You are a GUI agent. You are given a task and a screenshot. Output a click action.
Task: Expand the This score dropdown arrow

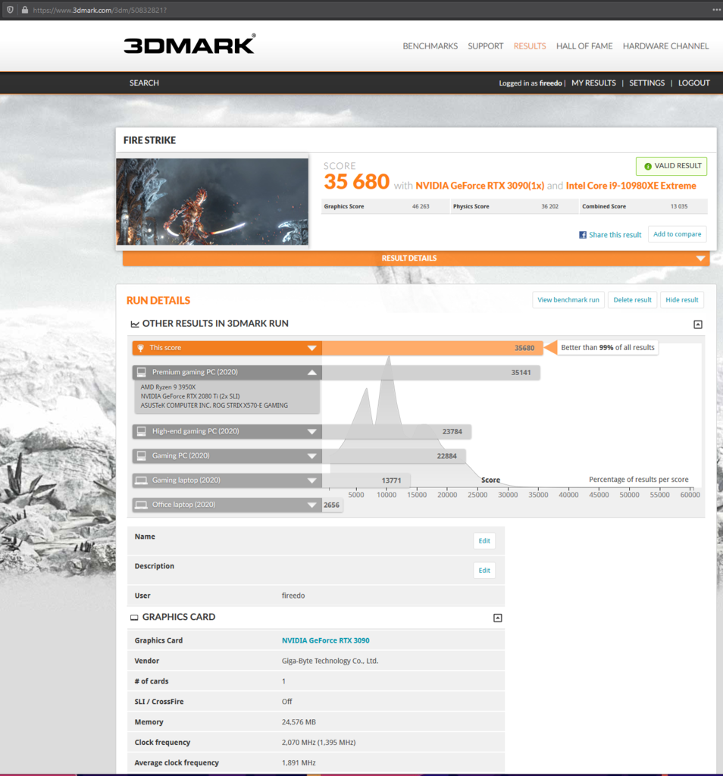(x=311, y=348)
